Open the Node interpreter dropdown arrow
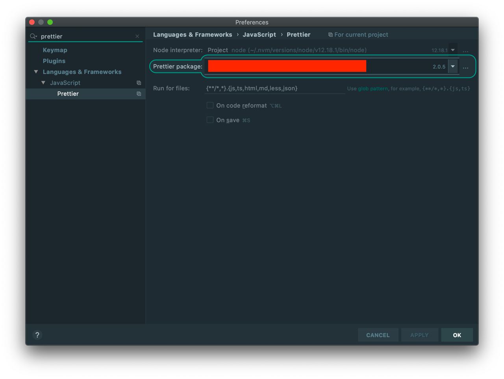This screenshot has width=504, height=379. click(453, 50)
